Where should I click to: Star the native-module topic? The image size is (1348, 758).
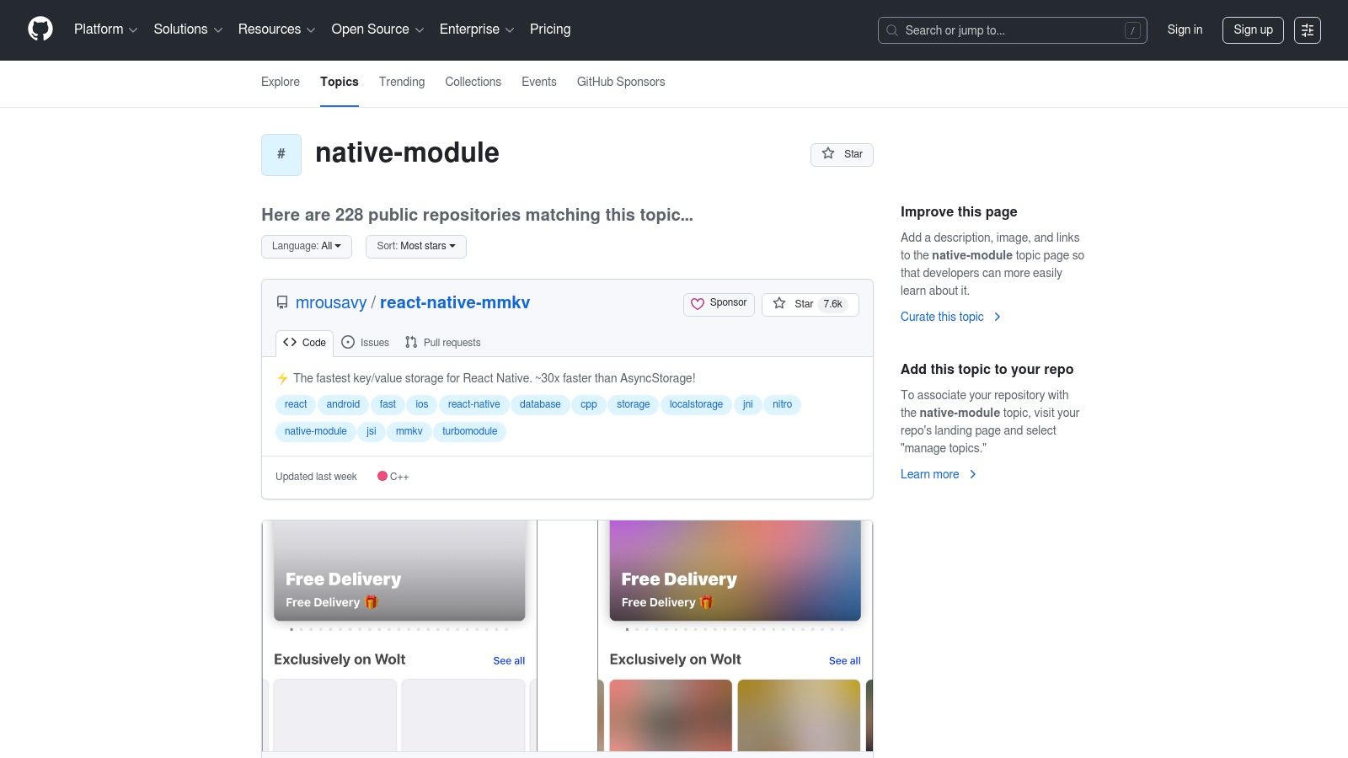click(842, 154)
